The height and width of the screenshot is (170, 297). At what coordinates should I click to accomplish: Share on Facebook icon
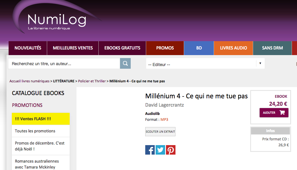150,150
